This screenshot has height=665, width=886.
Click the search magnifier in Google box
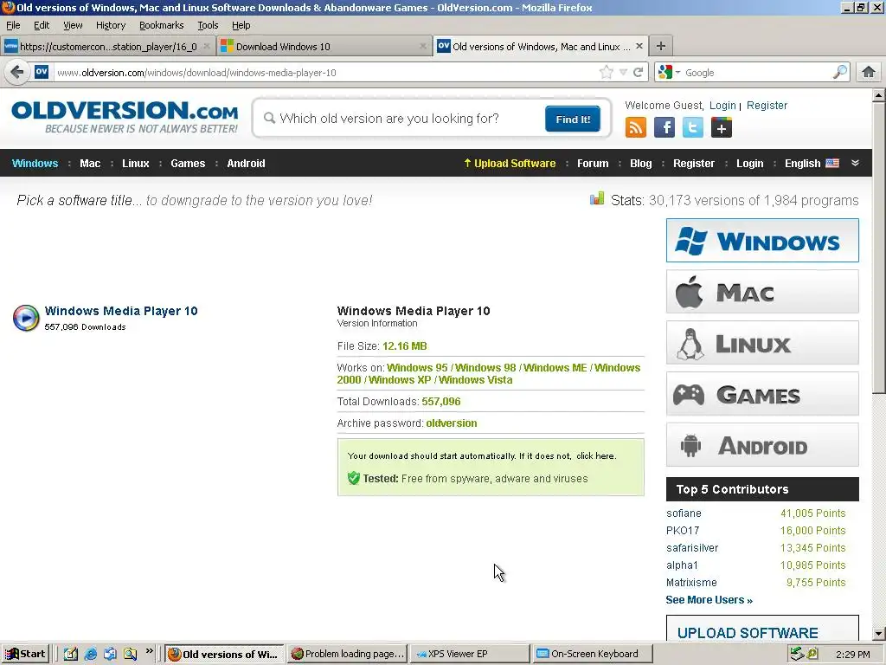click(840, 72)
